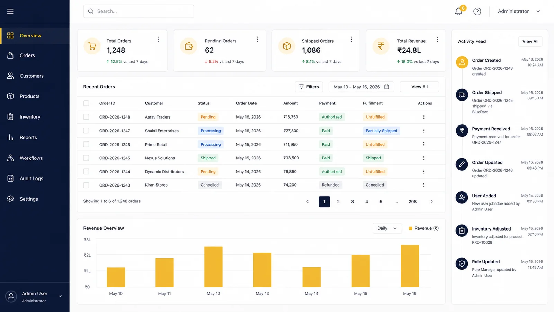The width and height of the screenshot is (554, 312).
Task: Expand the Admin User profile menu
Action: [35, 297]
